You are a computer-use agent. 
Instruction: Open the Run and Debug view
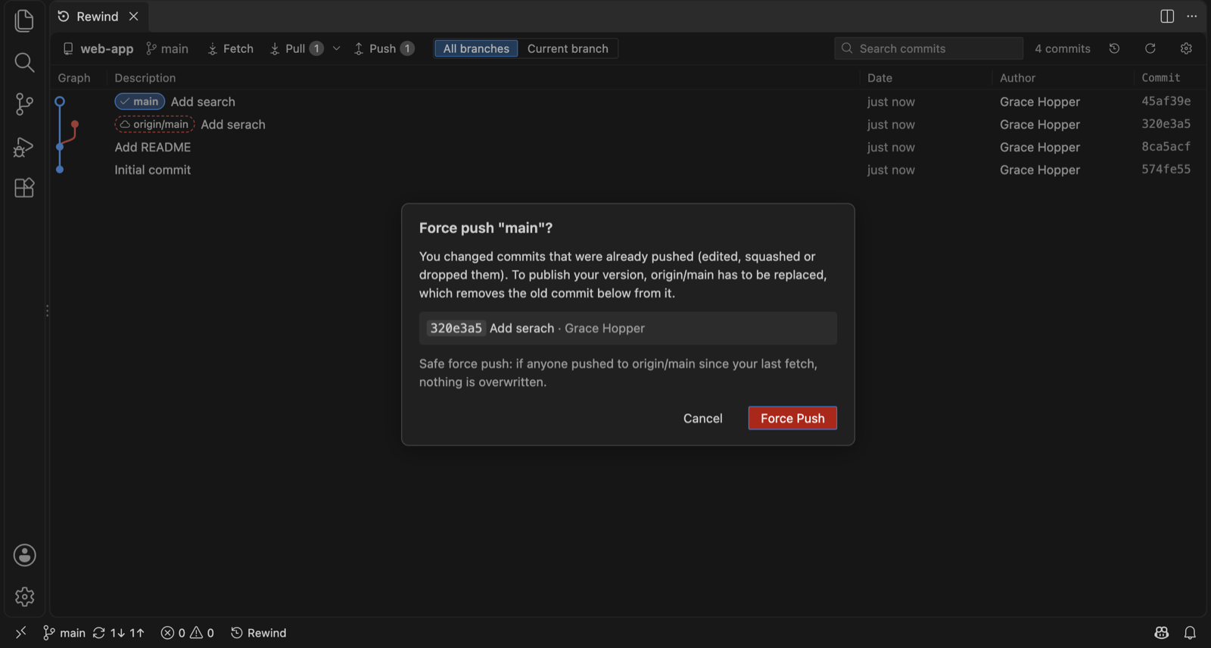click(24, 146)
